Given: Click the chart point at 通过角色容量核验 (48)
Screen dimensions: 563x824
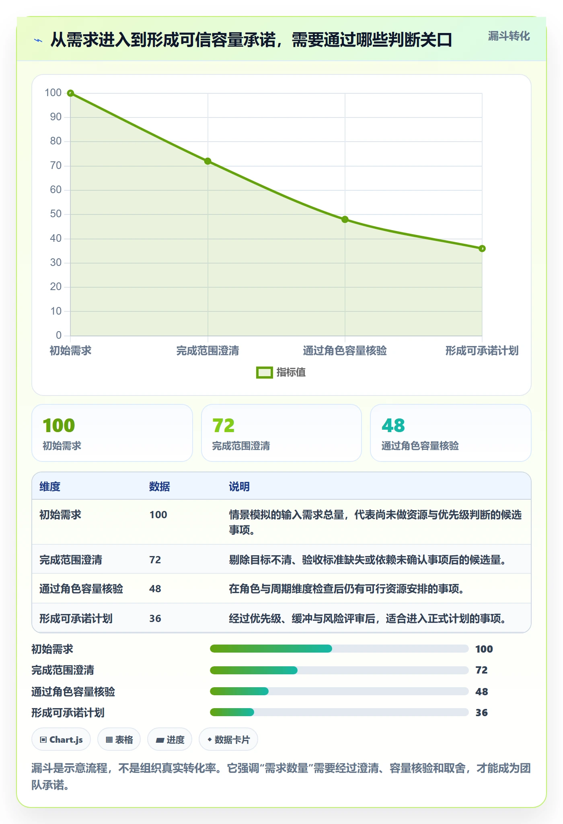Looking at the screenshot, I should (345, 220).
